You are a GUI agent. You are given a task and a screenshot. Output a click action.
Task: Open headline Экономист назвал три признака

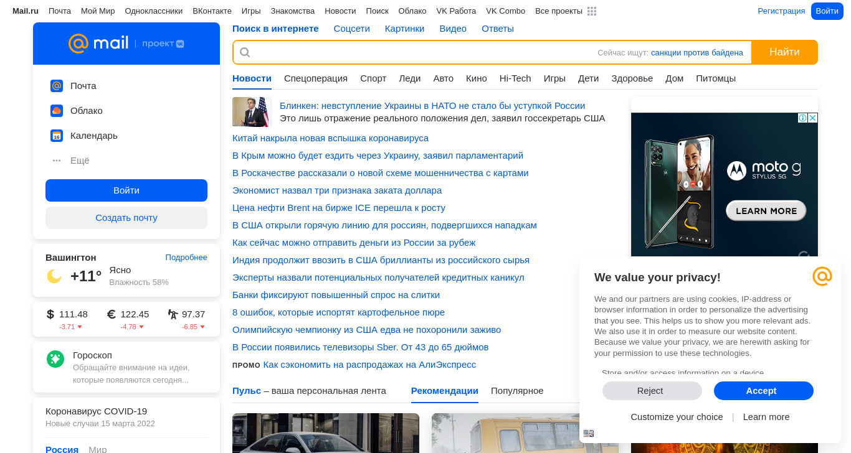[337, 190]
